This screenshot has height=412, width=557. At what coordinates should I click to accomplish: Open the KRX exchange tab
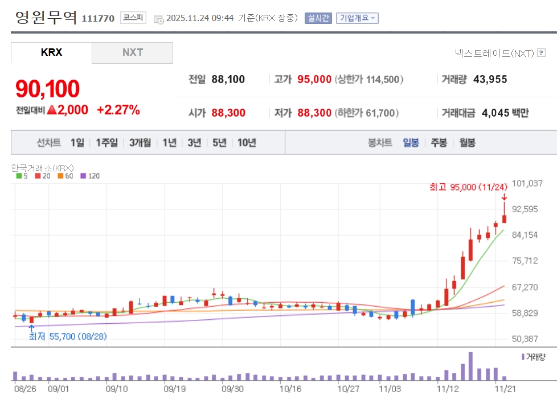click(51, 52)
